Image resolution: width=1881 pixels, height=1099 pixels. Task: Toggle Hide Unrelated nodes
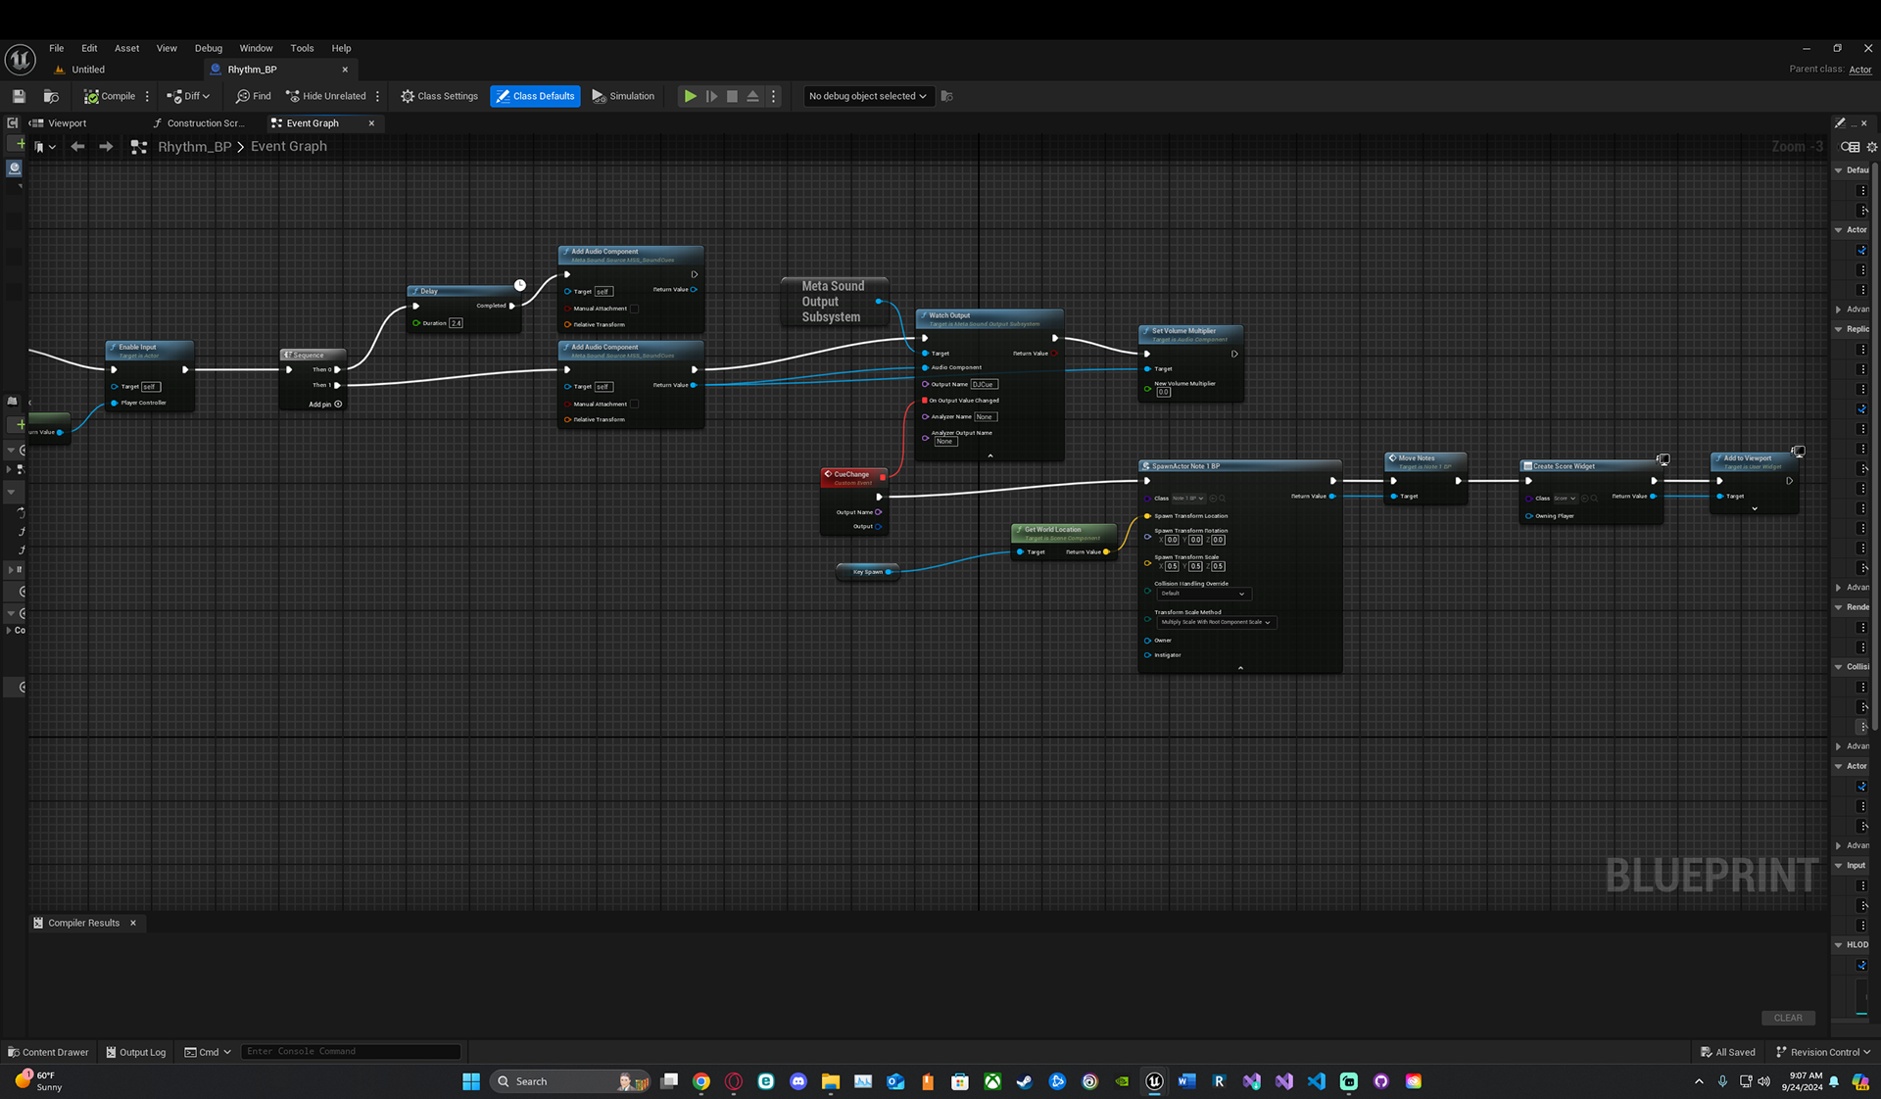click(326, 96)
